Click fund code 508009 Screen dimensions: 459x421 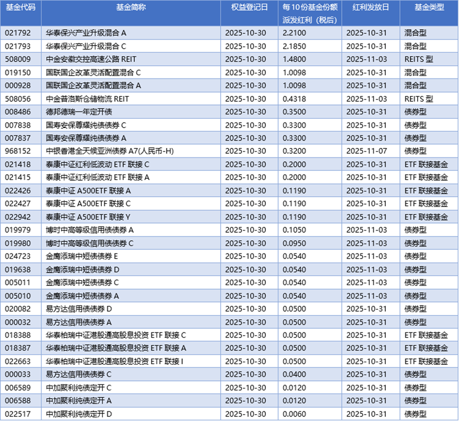(18, 59)
